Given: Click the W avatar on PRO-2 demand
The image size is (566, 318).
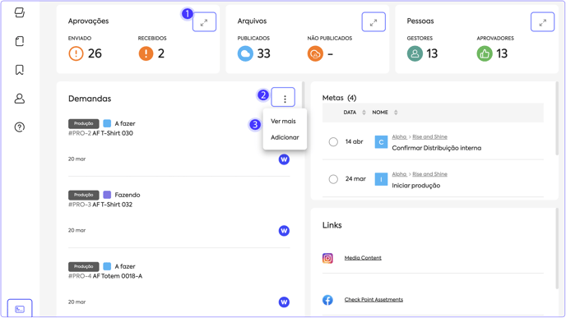Looking at the screenshot, I should (x=284, y=159).
